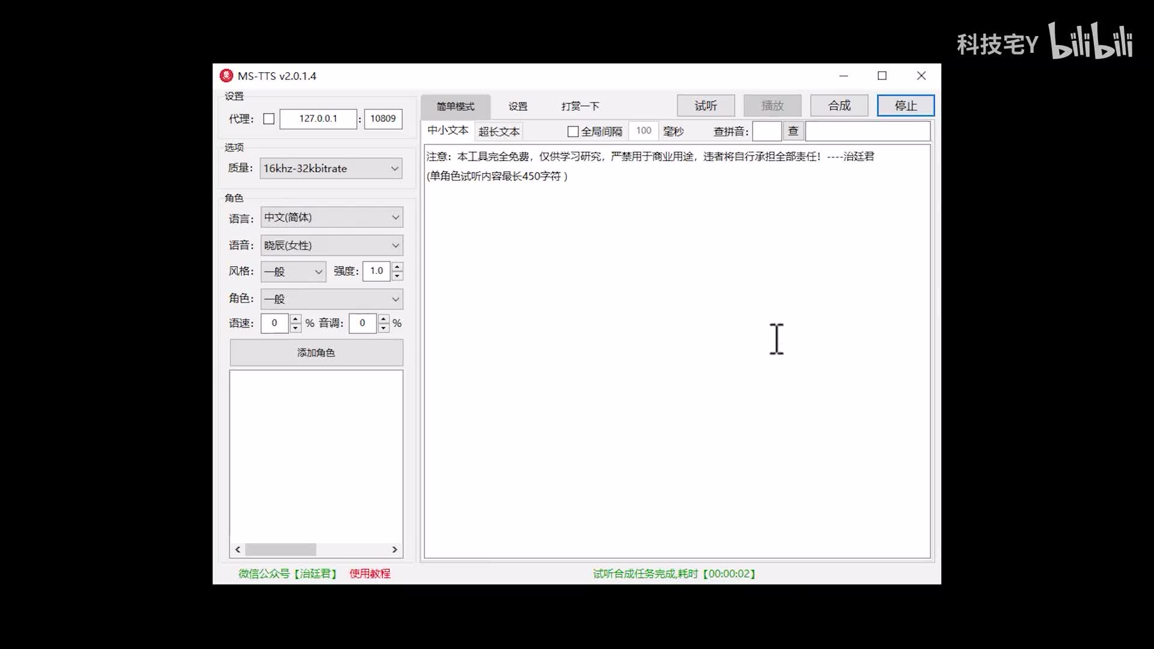Maximize the MS-TTS window
1154x649 pixels.
coord(882,76)
